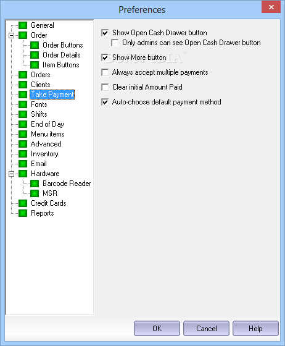
Task: Go to the Orders preferences
Action: tap(41, 75)
